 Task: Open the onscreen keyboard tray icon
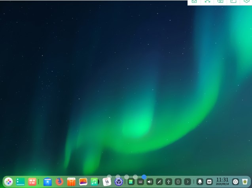point(140,182)
